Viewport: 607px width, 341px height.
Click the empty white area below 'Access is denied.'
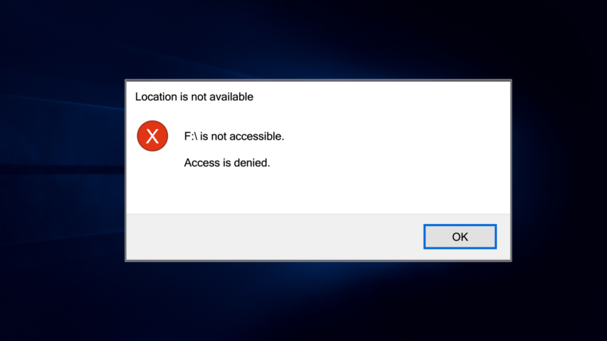(318, 192)
